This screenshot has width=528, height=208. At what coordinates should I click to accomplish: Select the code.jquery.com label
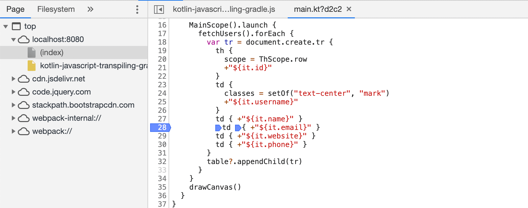click(x=62, y=92)
